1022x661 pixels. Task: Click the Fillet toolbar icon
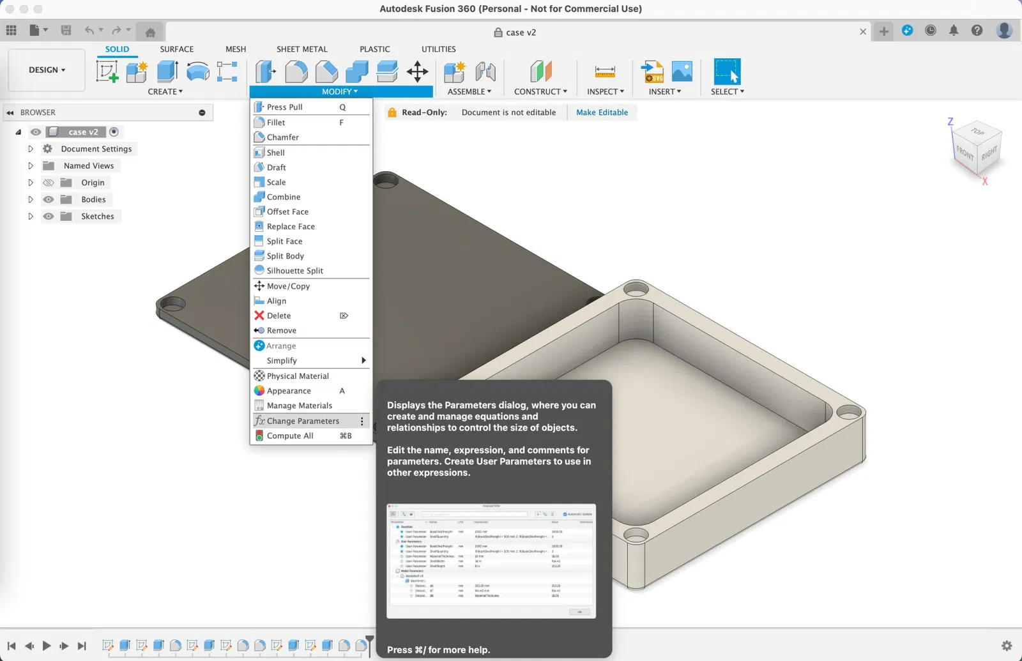pos(296,72)
